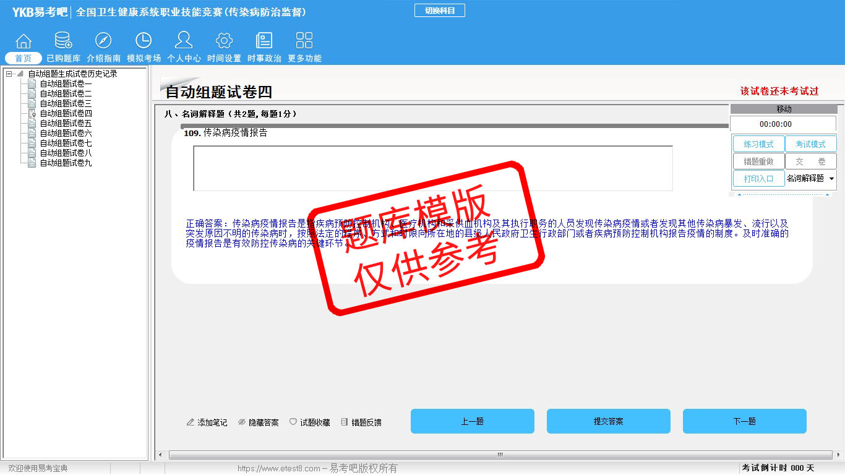Select 自动组题试卷五 in tree
This screenshot has height=475, width=845.
click(66, 123)
